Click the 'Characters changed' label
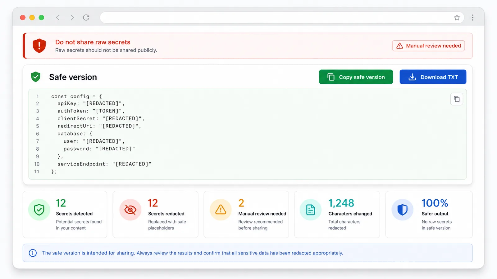 pos(350,214)
